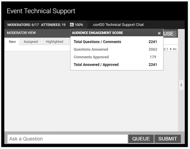Select the 100% engagement value

tap(79, 25)
